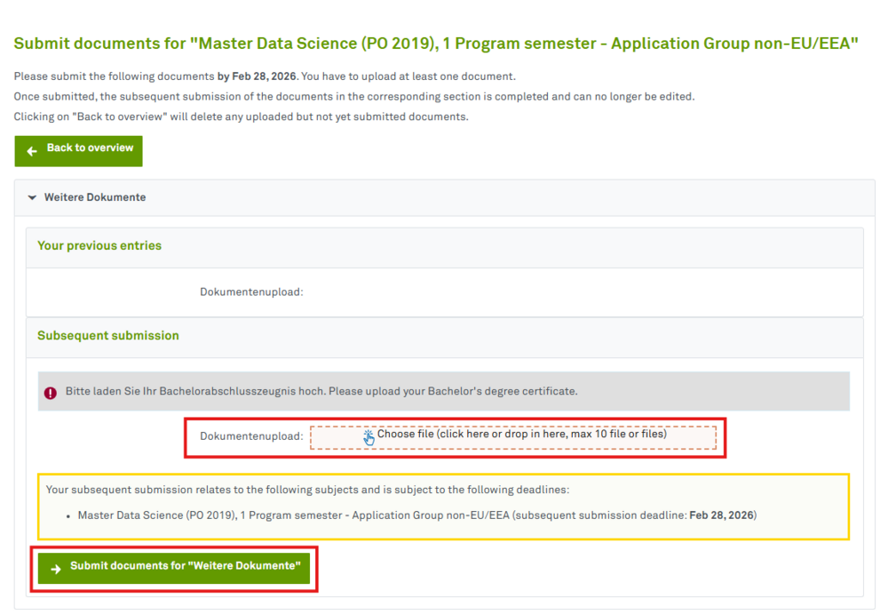Screen dimensions: 888x615
Task: Click the red exclamation warning icon
Action: [51, 392]
